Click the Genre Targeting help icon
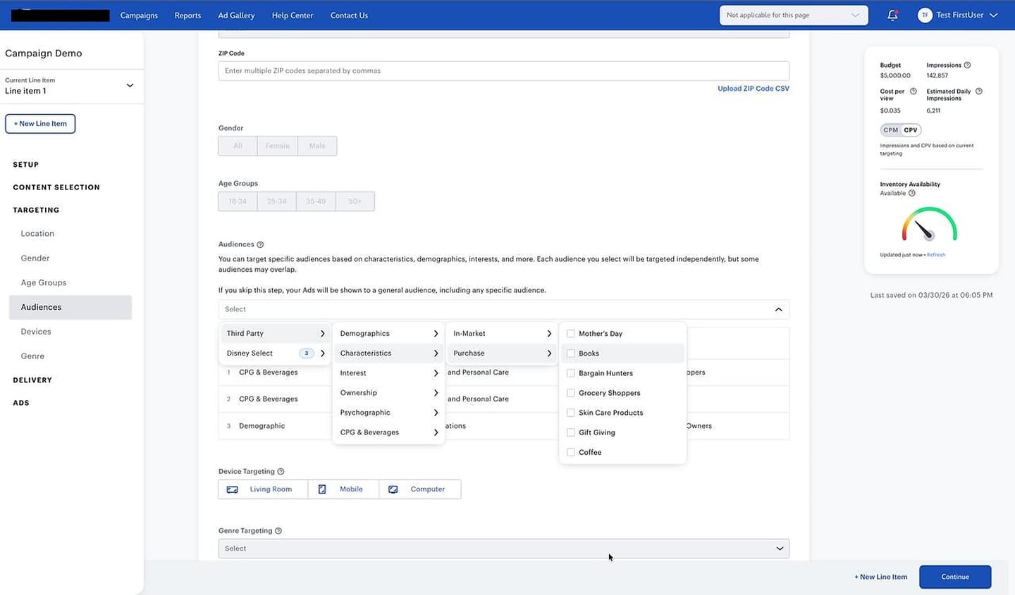The width and height of the screenshot is (1015, 595). (x=279, y=530)
